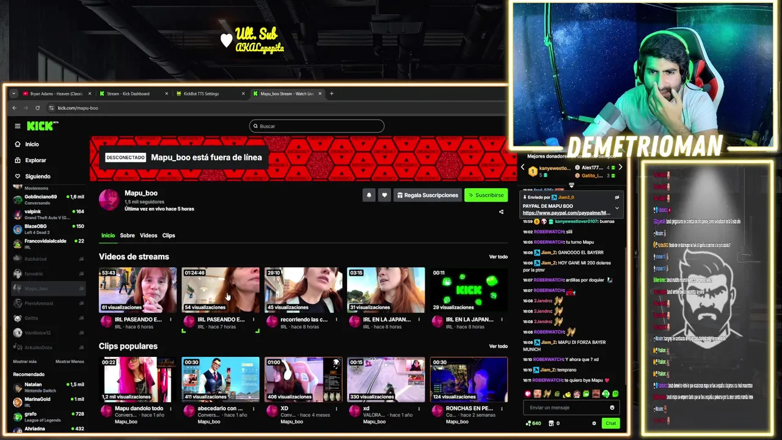This screenshot has height=440, width=782.
Task: Open the 29:10 recorriendo las c... video thumbnail
Action: click(303, 290)
